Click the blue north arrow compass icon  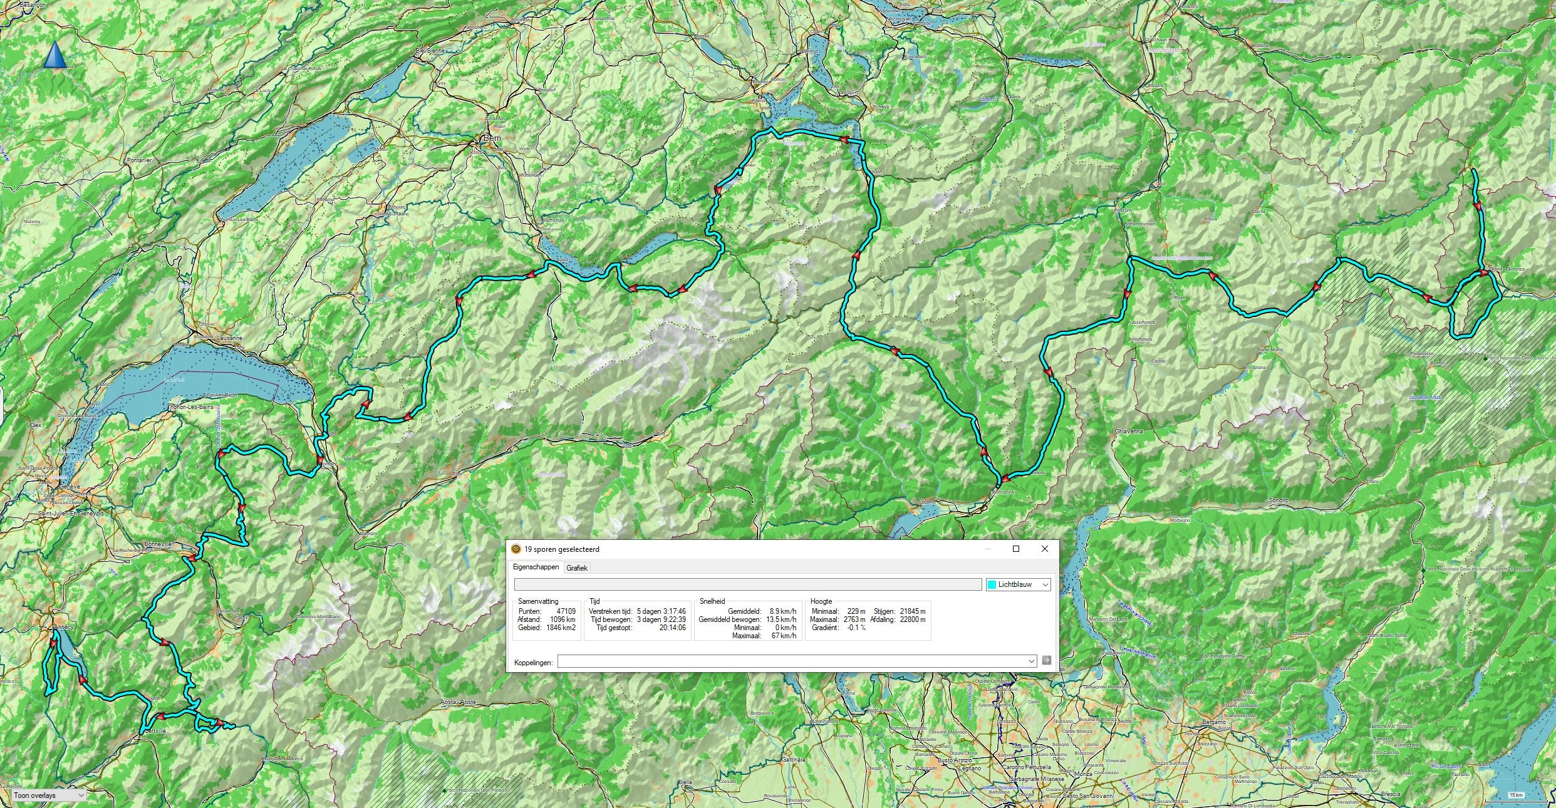55,54
